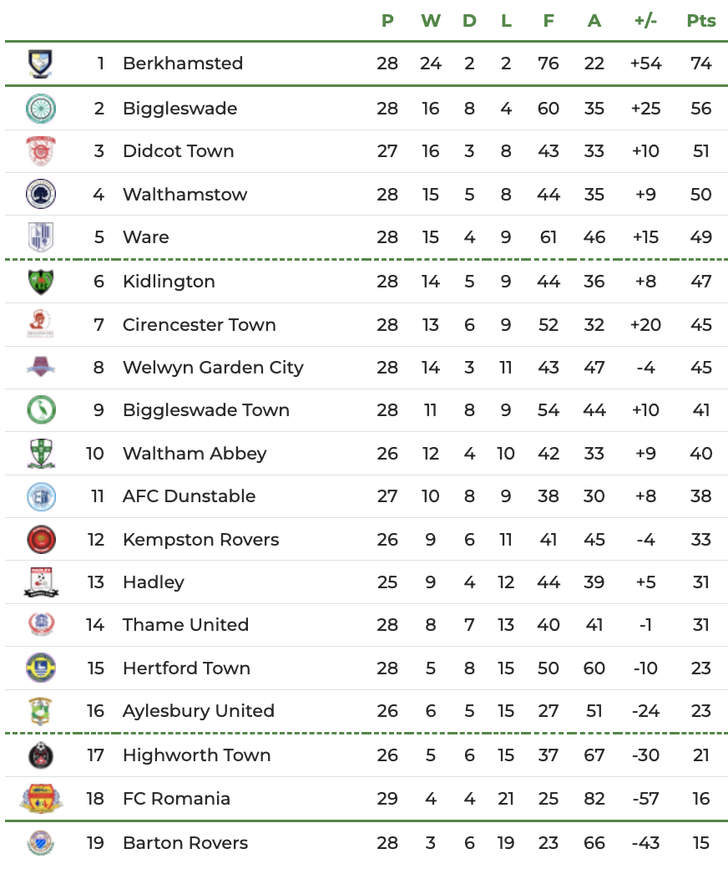Click the Berkhamsted club crest icon
Viewport: 728px width, 874px height.
[x=41, y=64]
